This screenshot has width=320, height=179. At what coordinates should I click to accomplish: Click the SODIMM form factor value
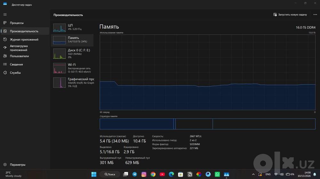click(195, 144)
